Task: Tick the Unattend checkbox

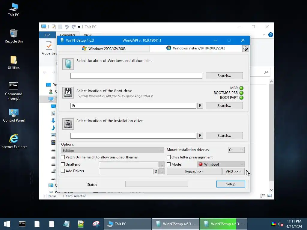Action: tap(63, 164)
